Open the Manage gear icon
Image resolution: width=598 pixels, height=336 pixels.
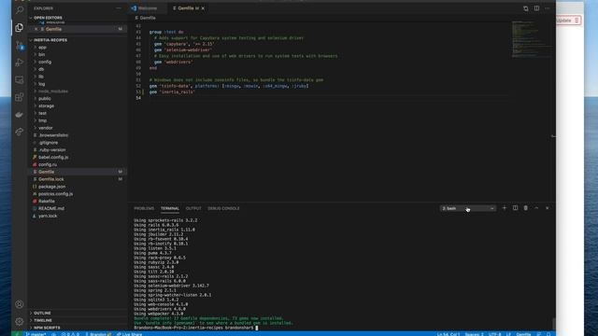coord(20,321)
